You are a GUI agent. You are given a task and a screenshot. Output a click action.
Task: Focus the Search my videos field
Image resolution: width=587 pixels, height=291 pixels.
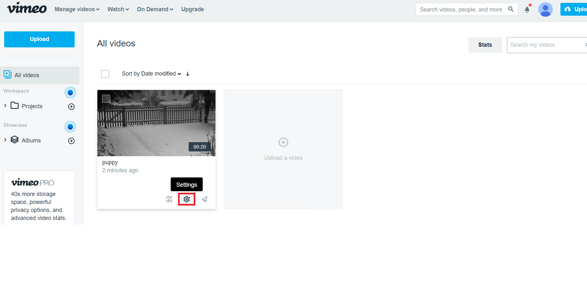pyautogui.click(x=547, y=45)
